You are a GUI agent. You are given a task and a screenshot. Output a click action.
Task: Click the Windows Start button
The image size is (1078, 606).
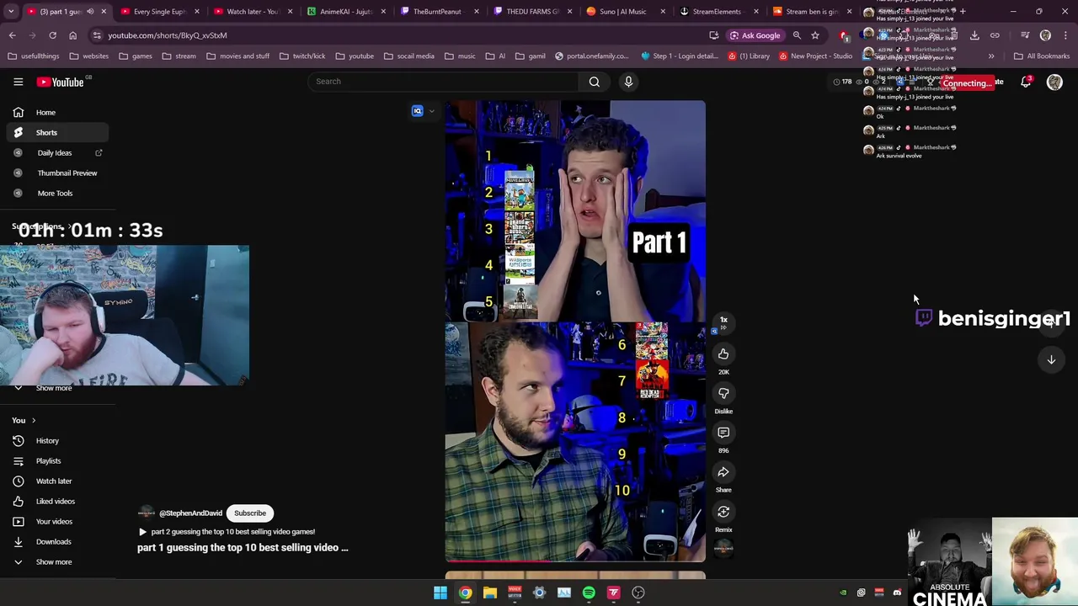tap(440, 593)
